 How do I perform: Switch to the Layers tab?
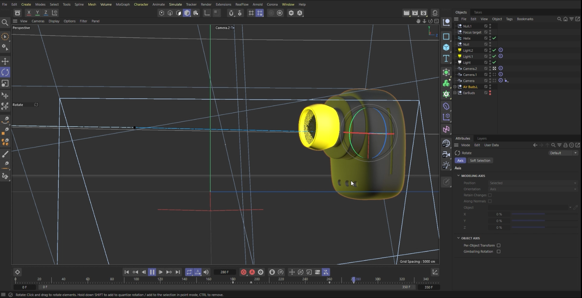tap(482, 139)
